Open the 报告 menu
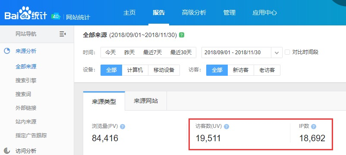 point(159,12)
